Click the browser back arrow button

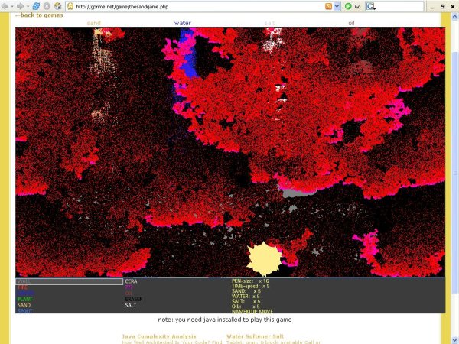(6, 6)
